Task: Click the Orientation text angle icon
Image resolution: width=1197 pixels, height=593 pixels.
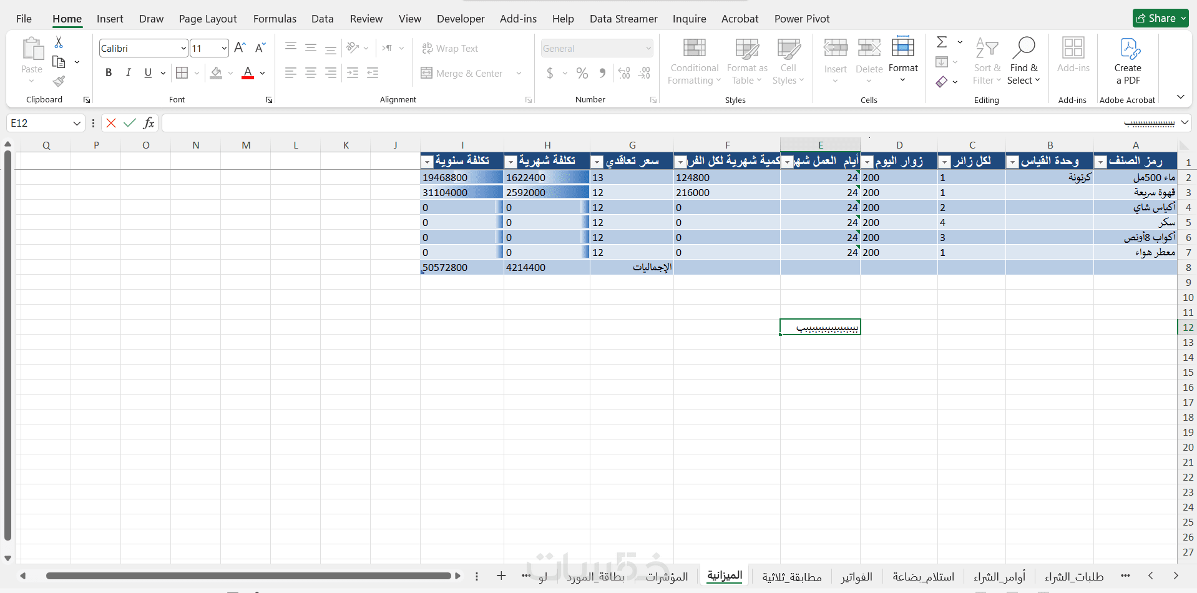Action: (353, 48)
